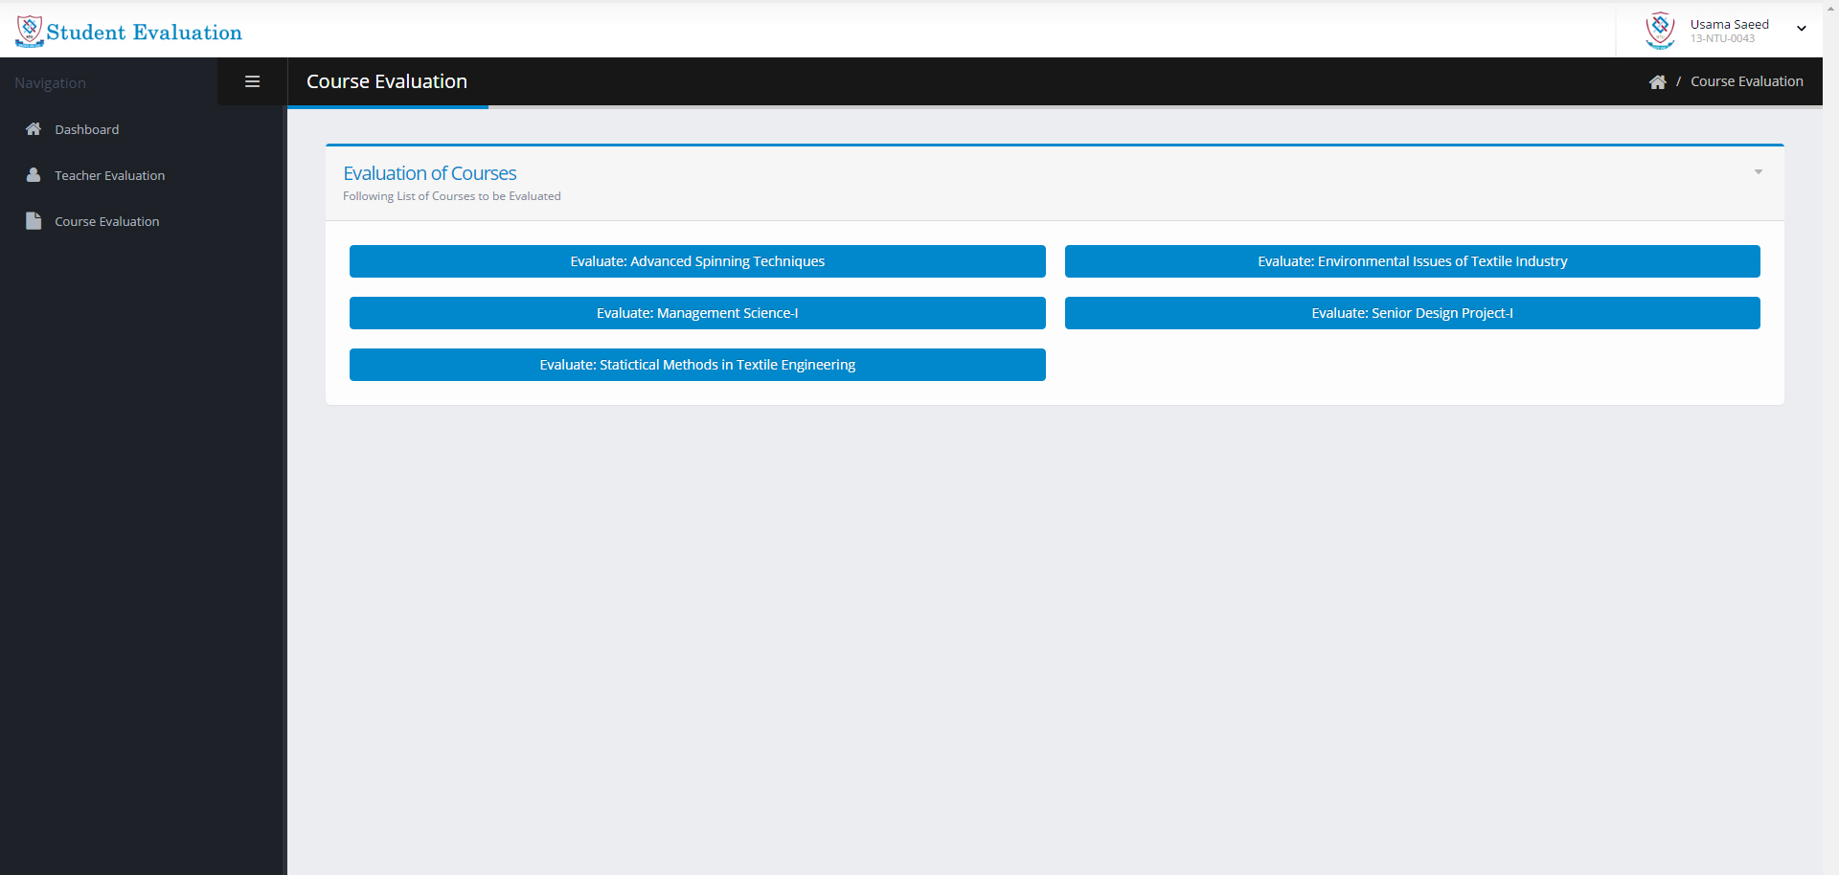This screenshot has width=1839, height=875.
Task: Click the Student Evaluation shield logo
Action: pos(30,31)
